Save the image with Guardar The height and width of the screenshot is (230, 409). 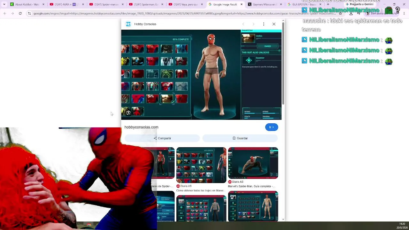240,138
